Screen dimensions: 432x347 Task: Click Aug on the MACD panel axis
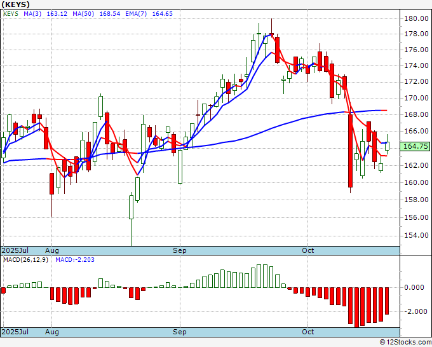pos(52,332)
